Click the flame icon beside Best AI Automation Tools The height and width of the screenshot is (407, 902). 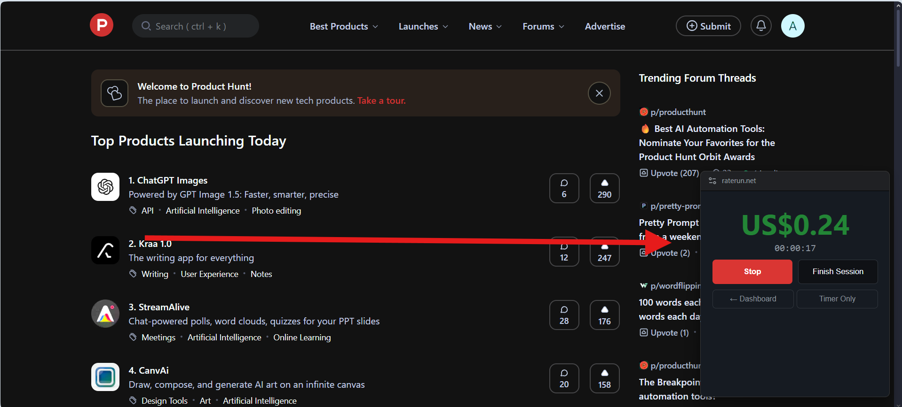tap(645, 129)
